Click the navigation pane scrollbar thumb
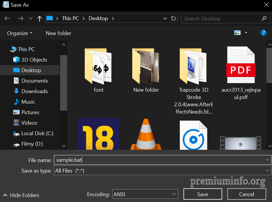The width and height of the screenshot is (272, 202). [x=64, y=83]
